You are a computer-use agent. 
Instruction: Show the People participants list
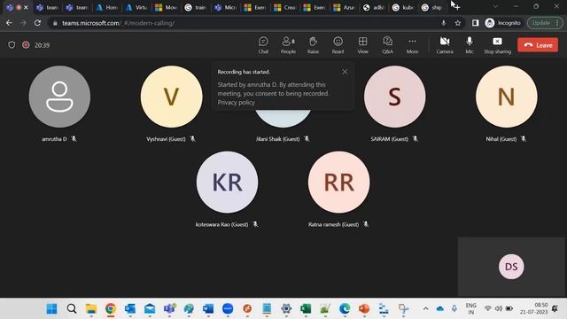288,45
